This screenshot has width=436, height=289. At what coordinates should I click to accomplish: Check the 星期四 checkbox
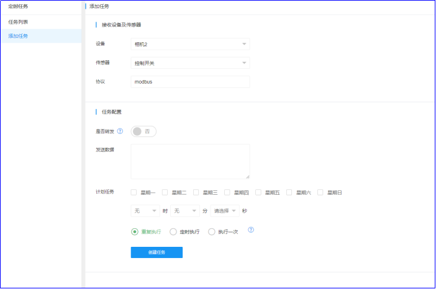227,192
